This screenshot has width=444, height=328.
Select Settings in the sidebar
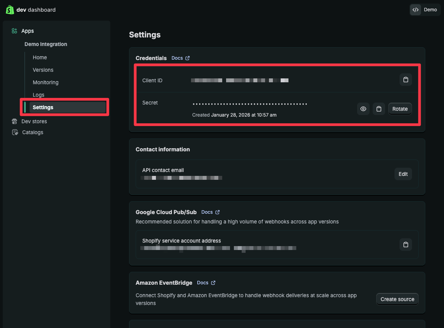click(68, 107)
